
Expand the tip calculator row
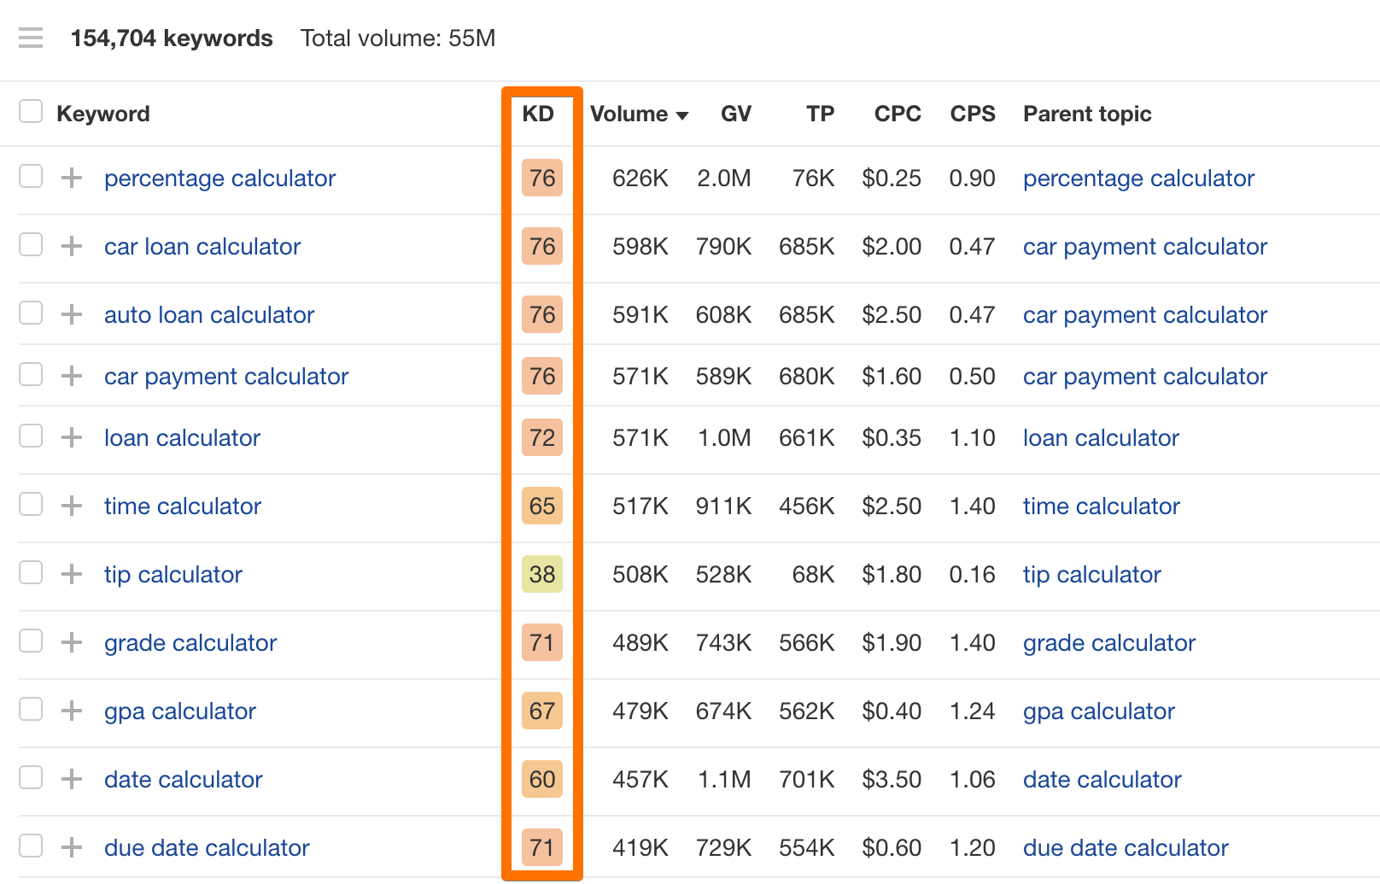pyautogui.click(x=71, y=574)
